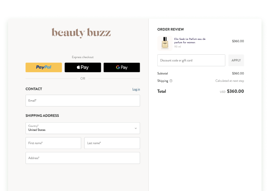The width and height of the screenshot is (270, 191).
Task: Open the perfume bottle product thumbnail
Action: coord(165,43)
